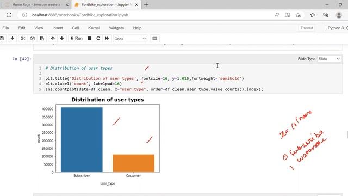
Task: Interrupt the kernel with stop icon
Action: tap(89, 39)
